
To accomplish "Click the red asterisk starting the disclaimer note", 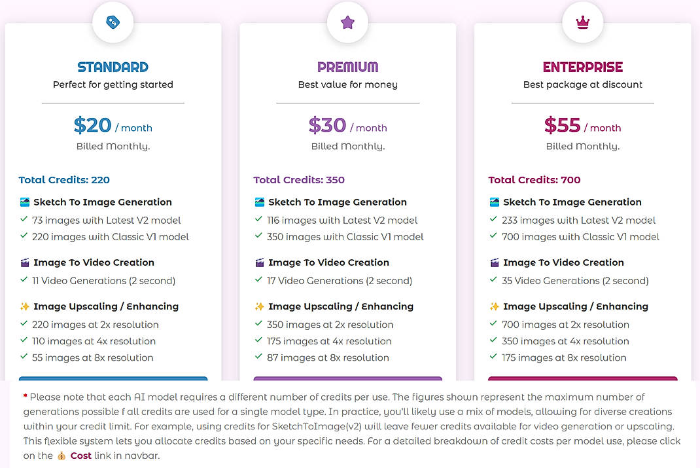I will pos(26,396).
